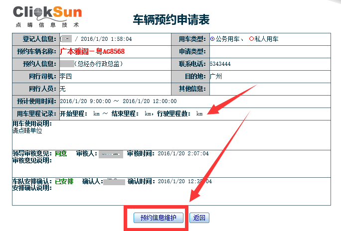Click the usage description text 请点睛单位
Screen dimensions: 341x231
(x=27, y=131)
